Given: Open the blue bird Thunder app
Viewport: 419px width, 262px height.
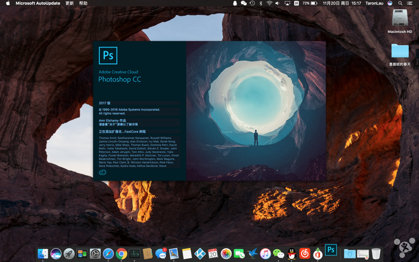Looking at the screenshot, I should pos(252,253).
